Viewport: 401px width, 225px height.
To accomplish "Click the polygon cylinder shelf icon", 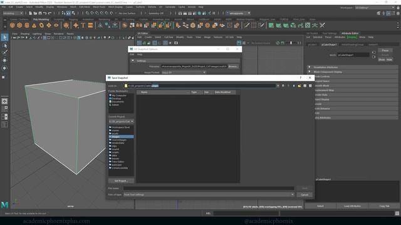I will [x=27, y=25].
